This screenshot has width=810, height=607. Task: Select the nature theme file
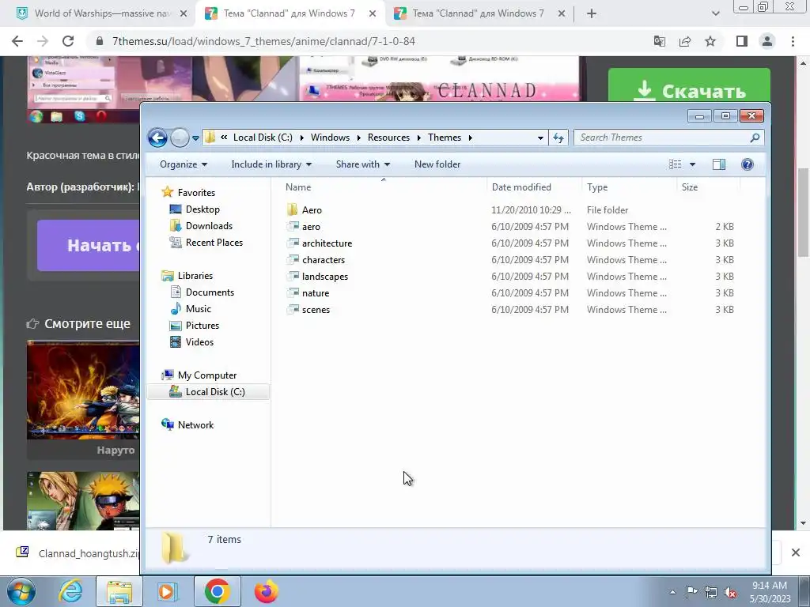pos(316,292)
